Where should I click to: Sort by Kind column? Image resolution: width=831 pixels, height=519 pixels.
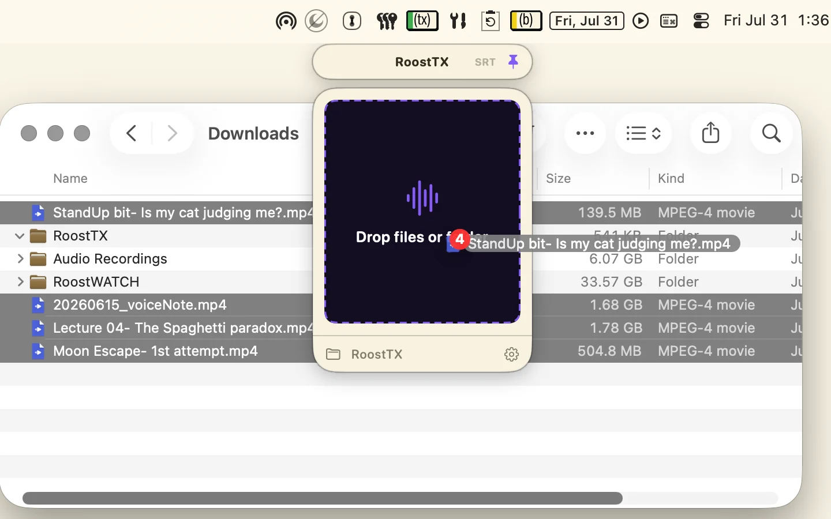click(671, 179)
